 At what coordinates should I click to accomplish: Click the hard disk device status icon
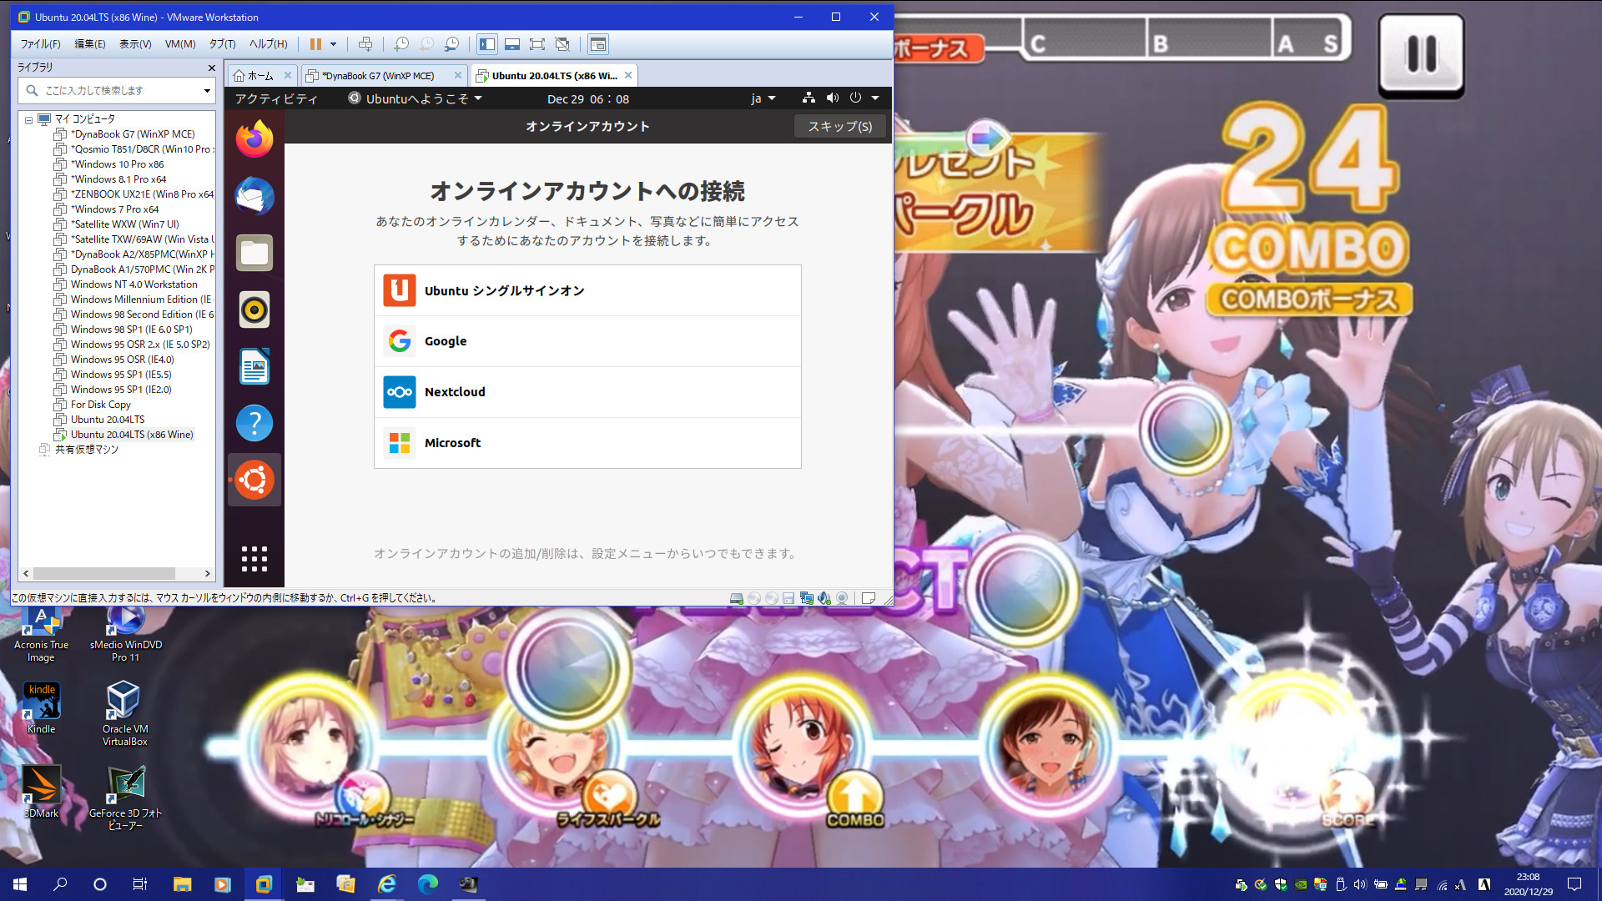click(737, 598)
